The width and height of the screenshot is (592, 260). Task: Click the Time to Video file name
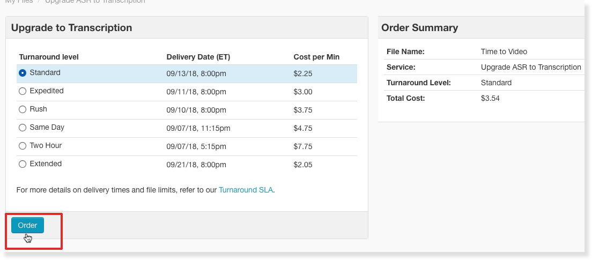click(x=504, y=51)
